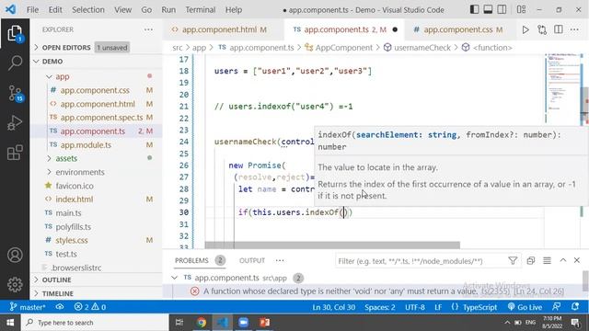589x331 pixels.
Task: Click the VS Code logo icon
Action: (10, 9)
